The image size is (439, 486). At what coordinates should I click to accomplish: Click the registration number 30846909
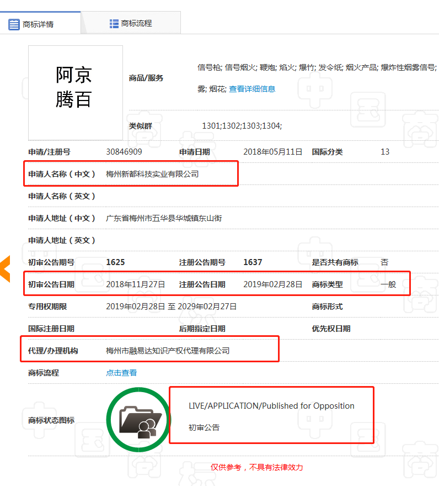[124, 152]
